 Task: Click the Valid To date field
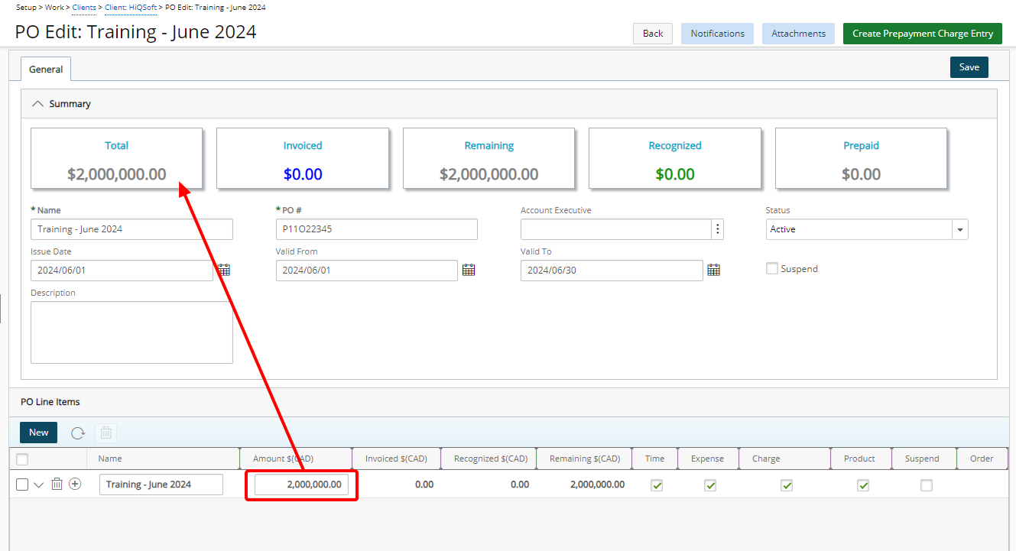click(x=612, y=271)
